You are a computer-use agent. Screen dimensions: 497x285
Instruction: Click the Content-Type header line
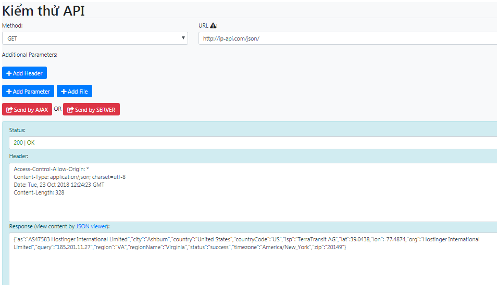coord(69,177)
